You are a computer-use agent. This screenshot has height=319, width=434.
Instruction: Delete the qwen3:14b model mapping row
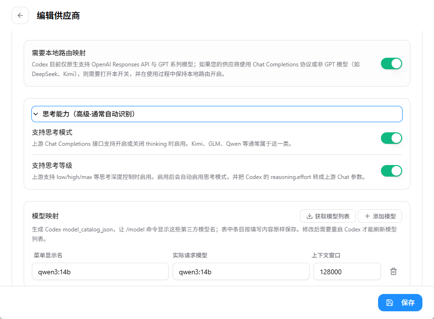tap(393, 271)
